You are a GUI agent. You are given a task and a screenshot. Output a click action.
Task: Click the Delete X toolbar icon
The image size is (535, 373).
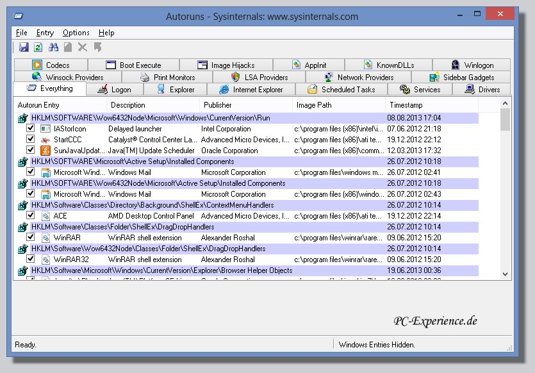[x=83, y=47]
